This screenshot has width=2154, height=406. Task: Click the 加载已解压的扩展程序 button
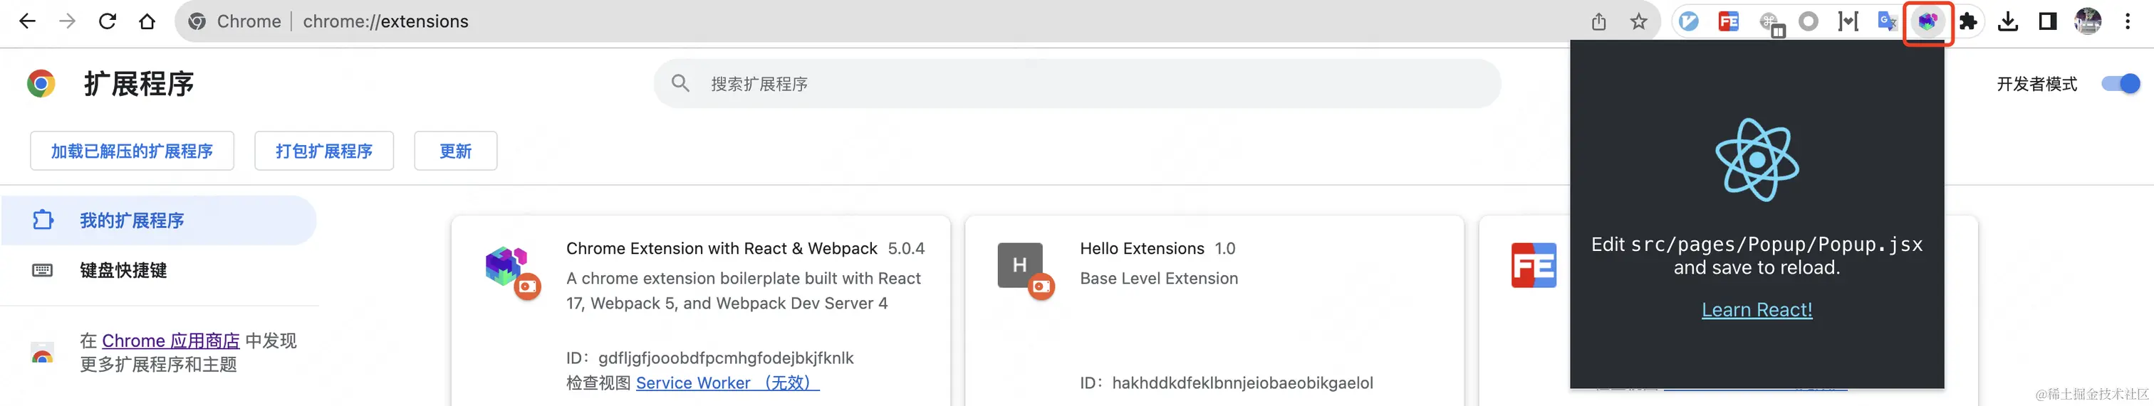coord(132,151)
